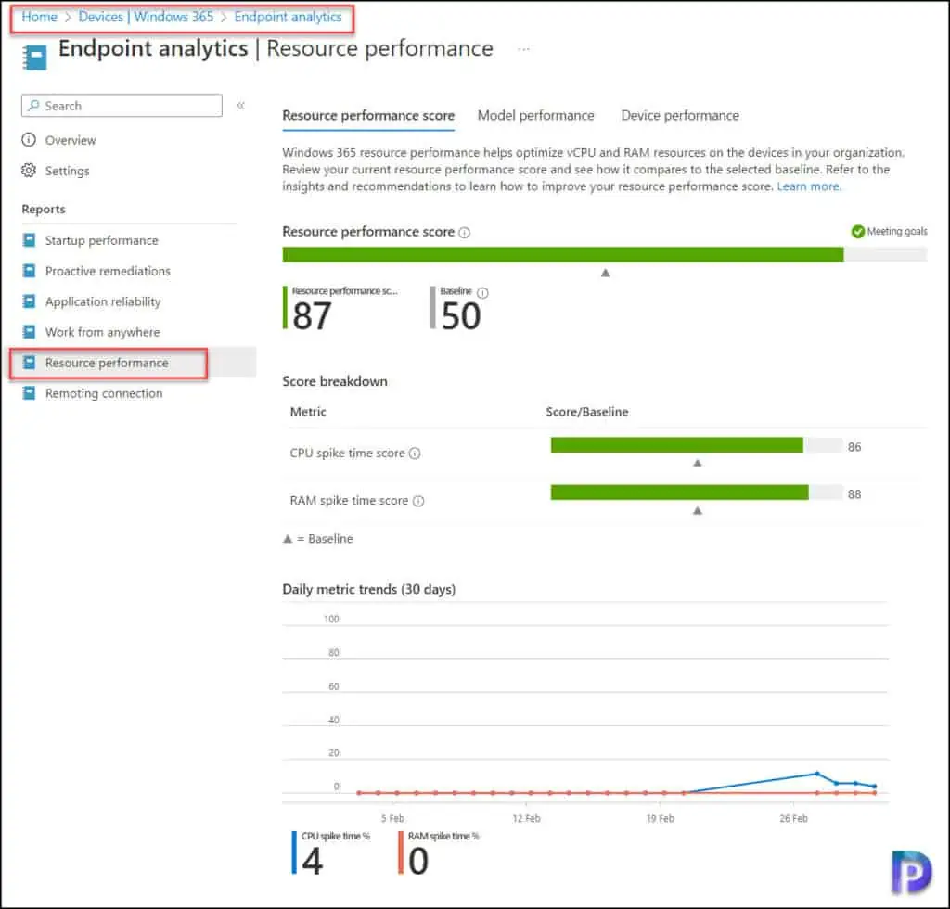Screen dimensions: 950x909
Task: Click the 5 Feb axis label
Action: tap(392, 819)
